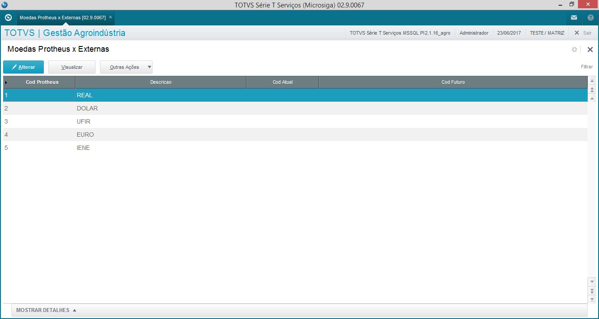
Task: Click the Visualizar button
Action: [x=72, y=67]
